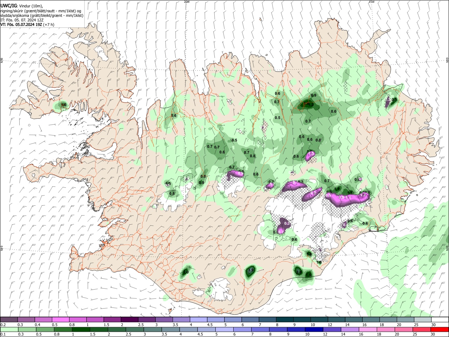Click the 1.3 value in the dark green northern cell
Viewport: 449px width, 337px height.
pyautogui.click(x=310, y=105)
